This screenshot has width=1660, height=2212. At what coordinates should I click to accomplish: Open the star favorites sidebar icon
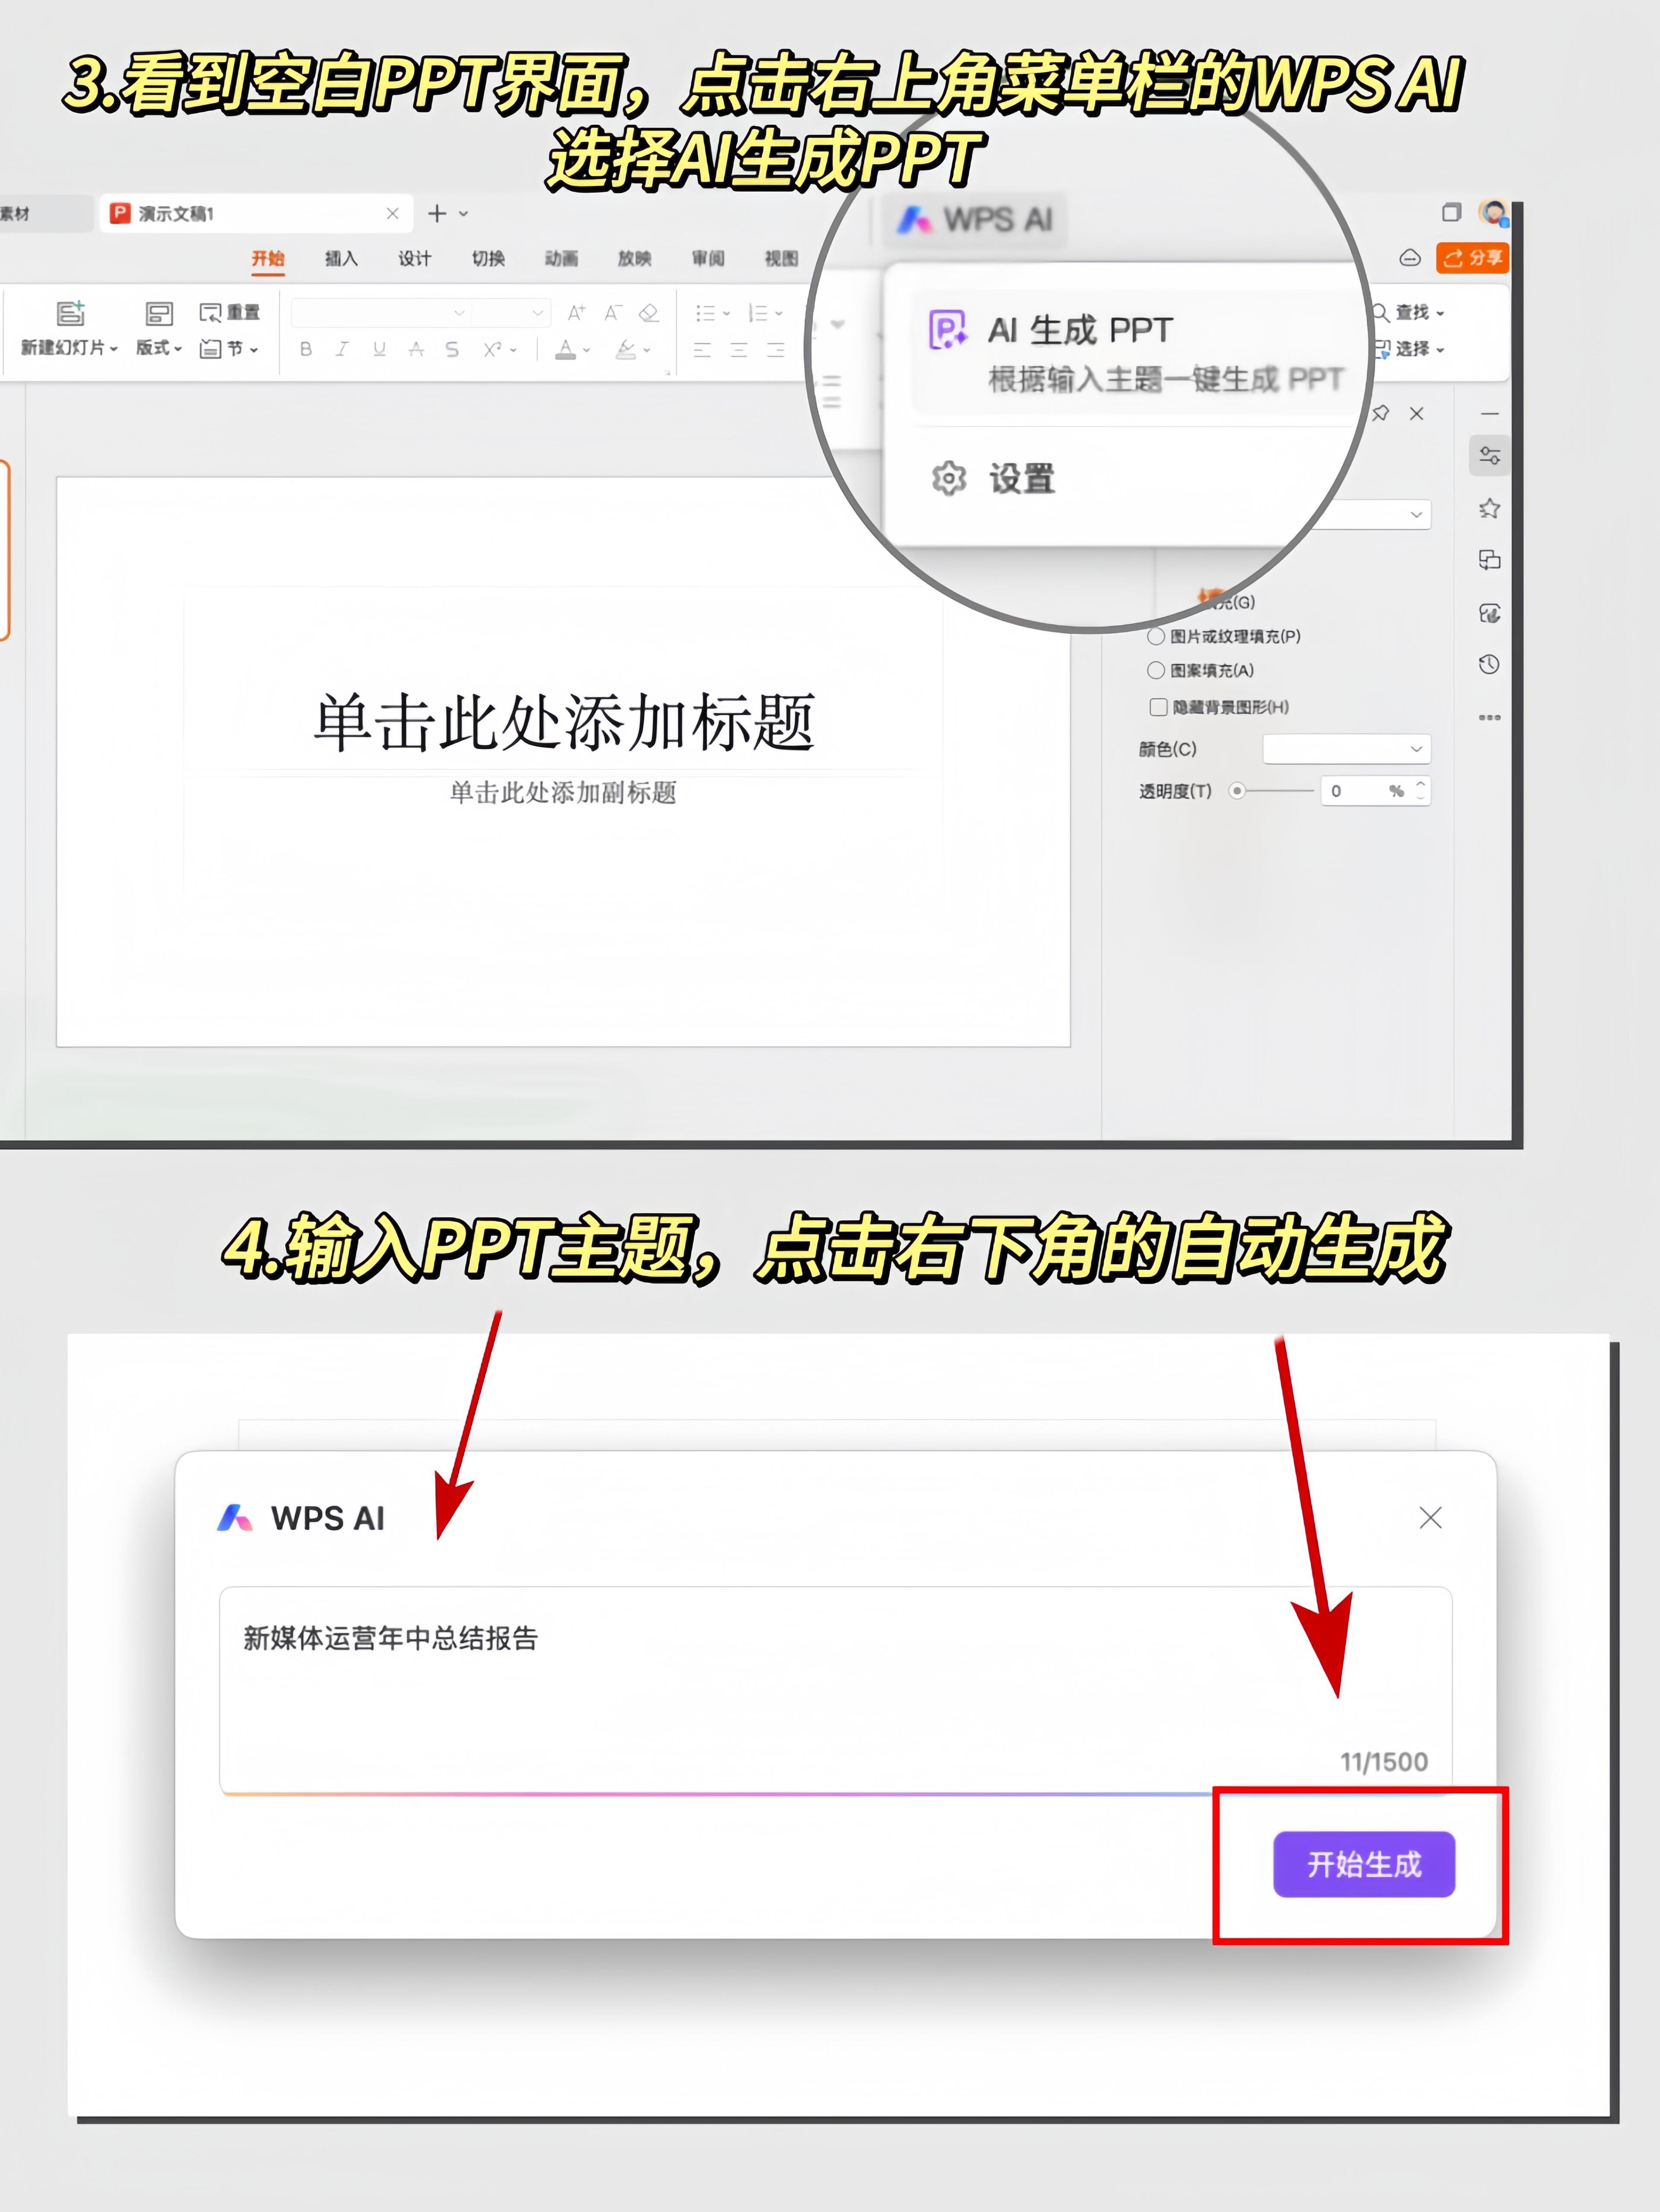pyautogui.click(x=1489, y=508)
